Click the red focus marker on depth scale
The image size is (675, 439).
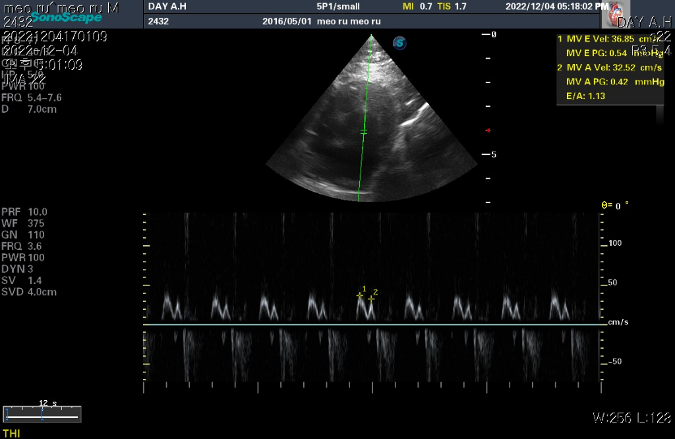(x=488, y=131)
